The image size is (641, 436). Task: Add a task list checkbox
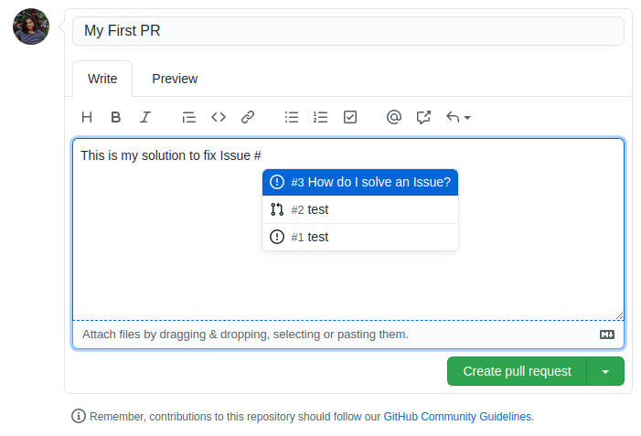[349, 117]
